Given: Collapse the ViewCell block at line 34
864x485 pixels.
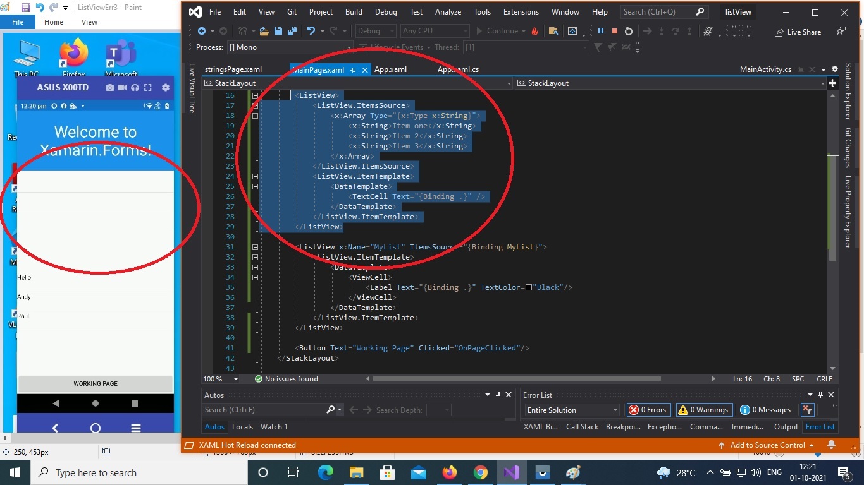Looking at the screenshot, I should (x=255, y=277).
